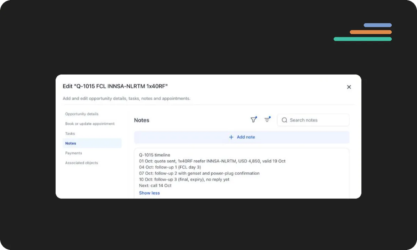The height and width of the screenshot is (250, 417).
Task: Click the Add note button
Action: [242, 137]
